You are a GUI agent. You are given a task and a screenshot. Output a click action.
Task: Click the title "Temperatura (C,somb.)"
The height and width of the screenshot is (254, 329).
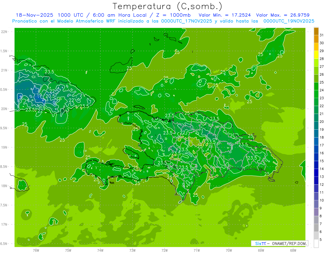click(167, 6)
